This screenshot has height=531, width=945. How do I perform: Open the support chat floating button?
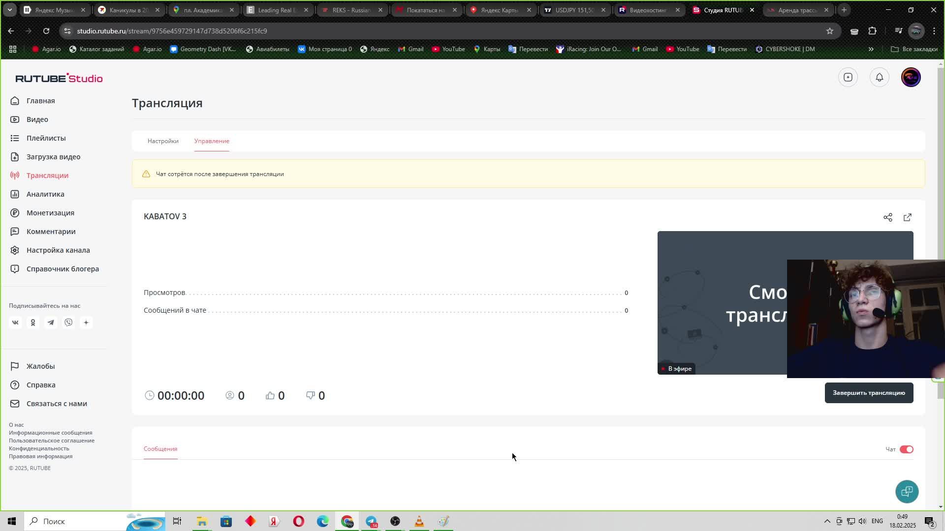[x=907, y=491]
